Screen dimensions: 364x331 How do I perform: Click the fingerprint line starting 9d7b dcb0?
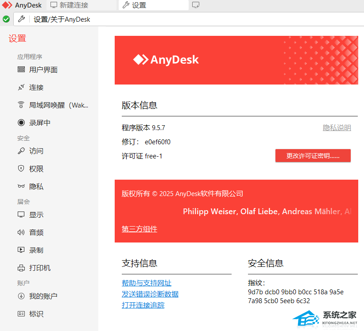click(296, 292)
